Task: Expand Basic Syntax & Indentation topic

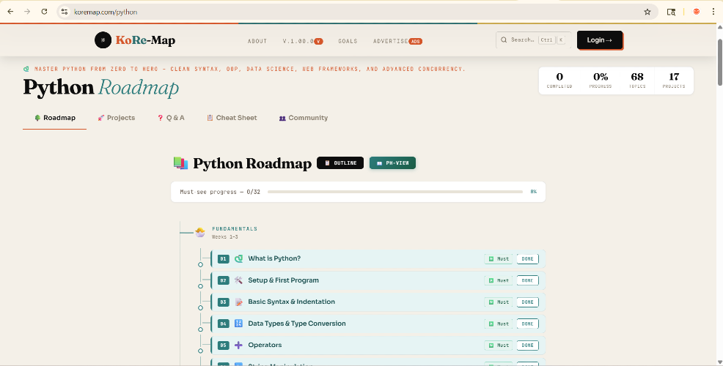Action: point(378,302)
